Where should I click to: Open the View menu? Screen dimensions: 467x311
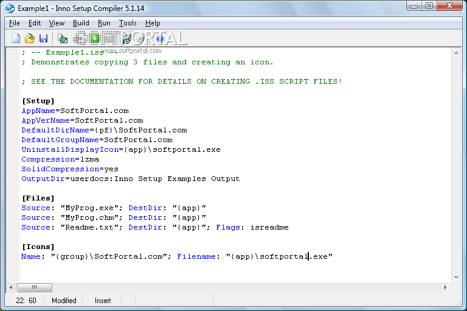[57, 23]
